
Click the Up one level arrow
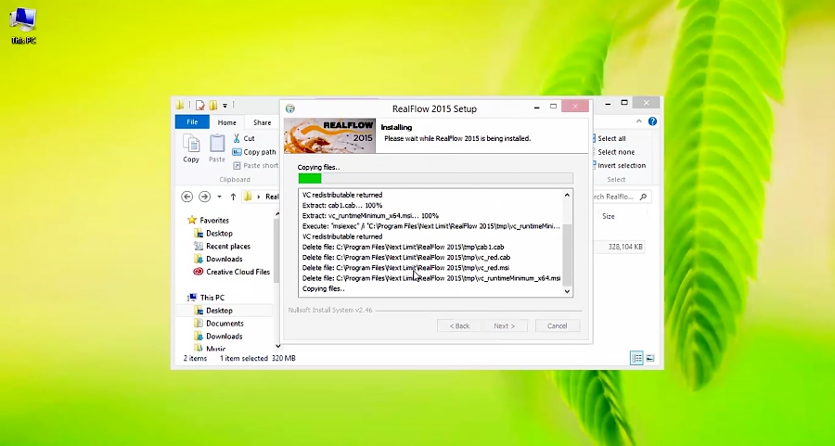tap(233, 197)
